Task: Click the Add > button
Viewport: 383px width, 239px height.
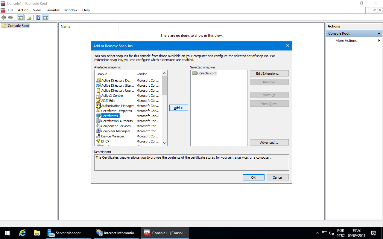Action: pyautogui.click(x=179, y=108)
